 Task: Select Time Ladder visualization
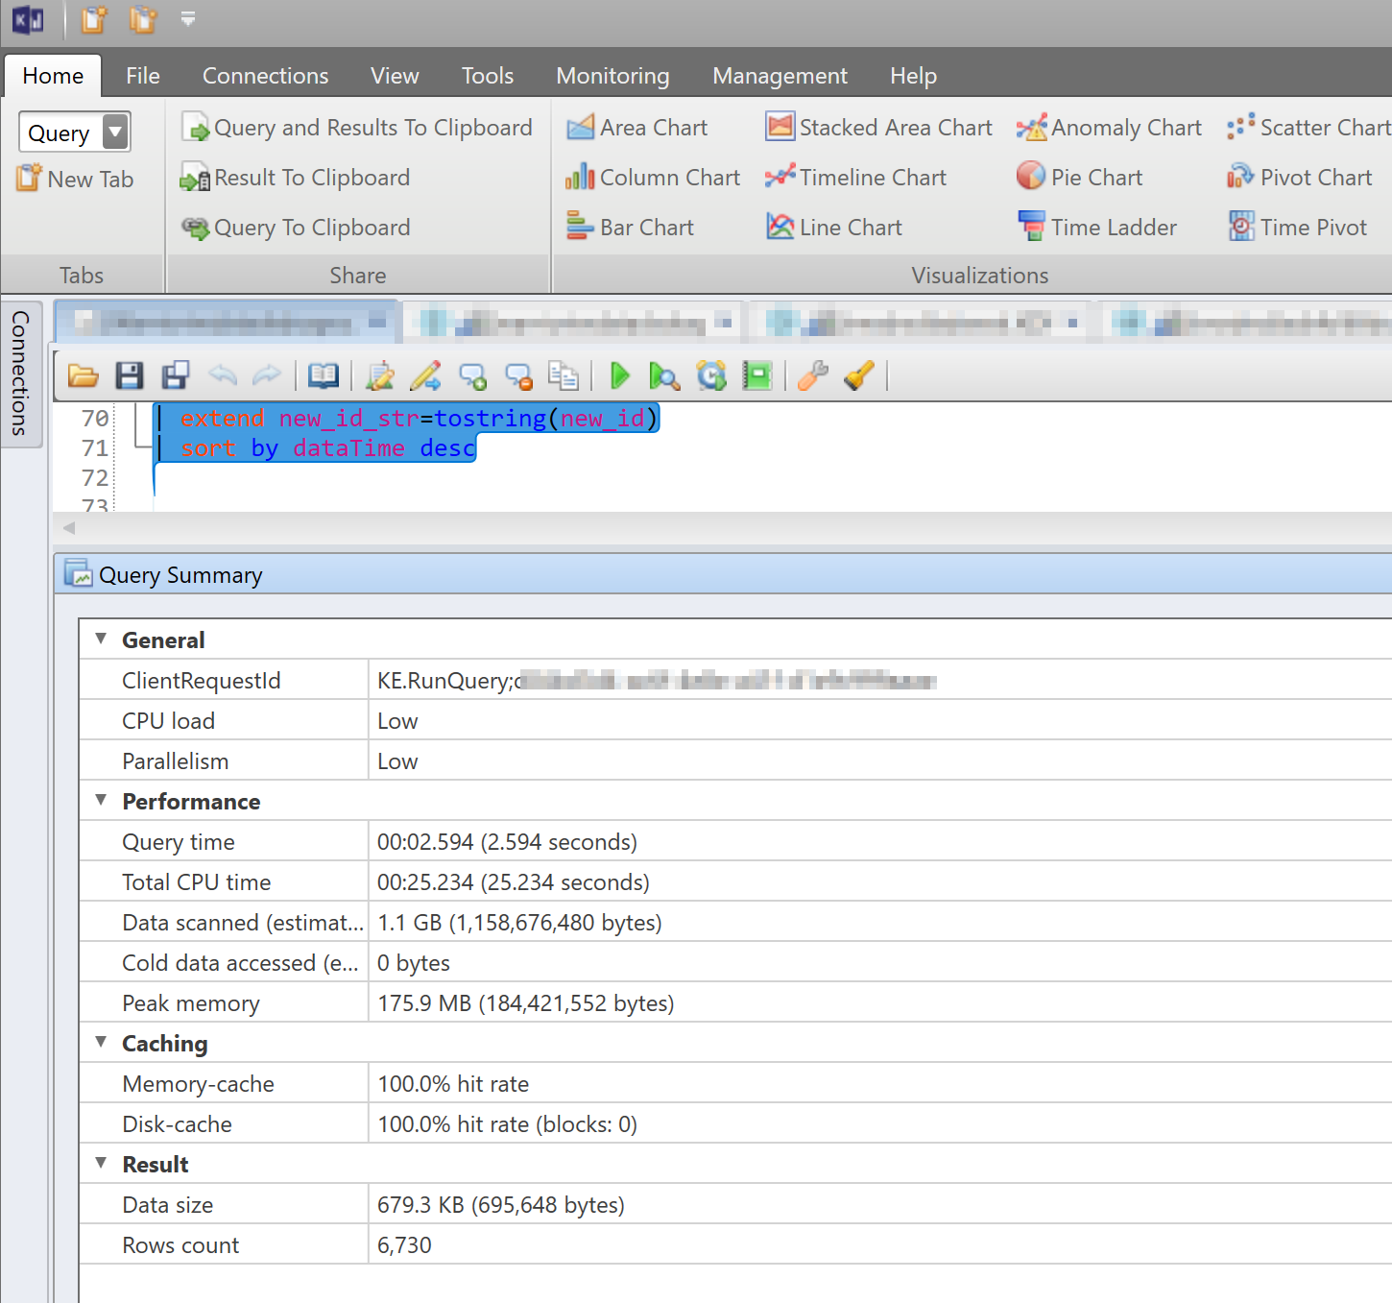pyautogui.click(x=1096, y=228)
